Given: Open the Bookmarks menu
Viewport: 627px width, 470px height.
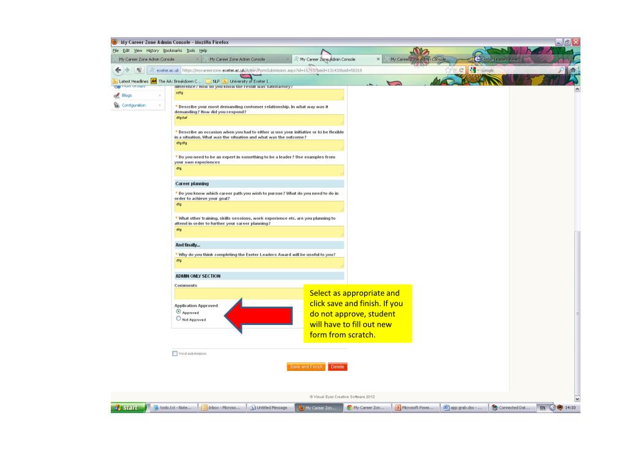Looking at the screenshot, I should [172, 51].
